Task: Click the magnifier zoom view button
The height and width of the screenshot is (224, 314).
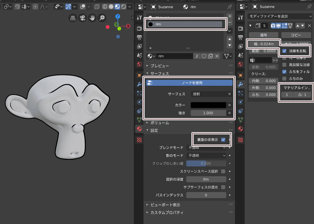Action: pos(102,18)
